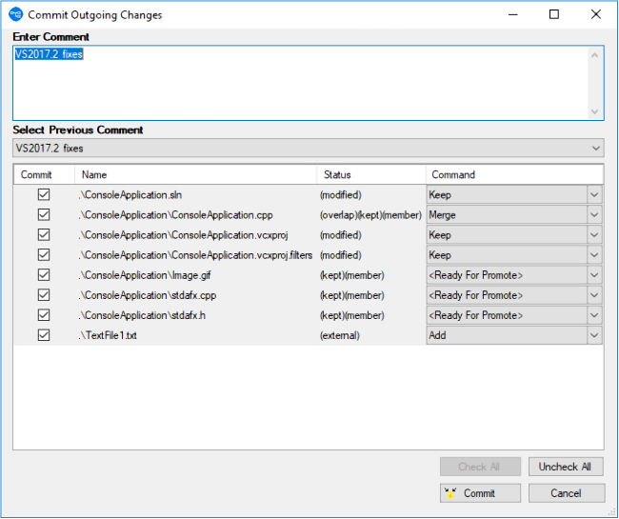This screenshot has width=619, height=519.
Task: Click the app icon in the title bar
Action: [x=14, y=14]
